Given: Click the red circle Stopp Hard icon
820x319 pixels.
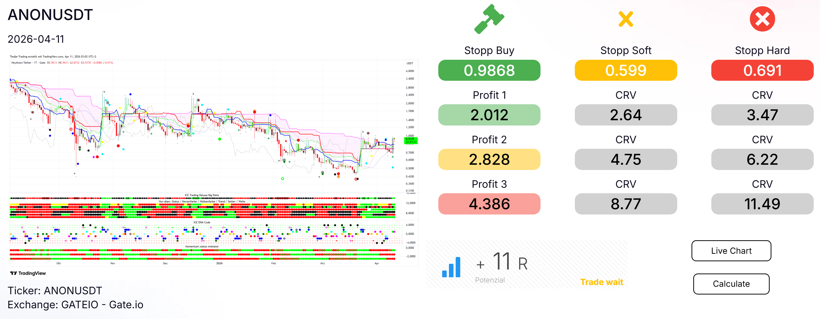Looking at the screenshot, I should pos(762,19).
